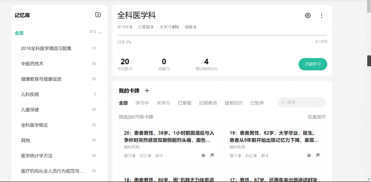
Task: Star card 19 about the 62-year-old male patient
Action: click(x=309, y=155)
